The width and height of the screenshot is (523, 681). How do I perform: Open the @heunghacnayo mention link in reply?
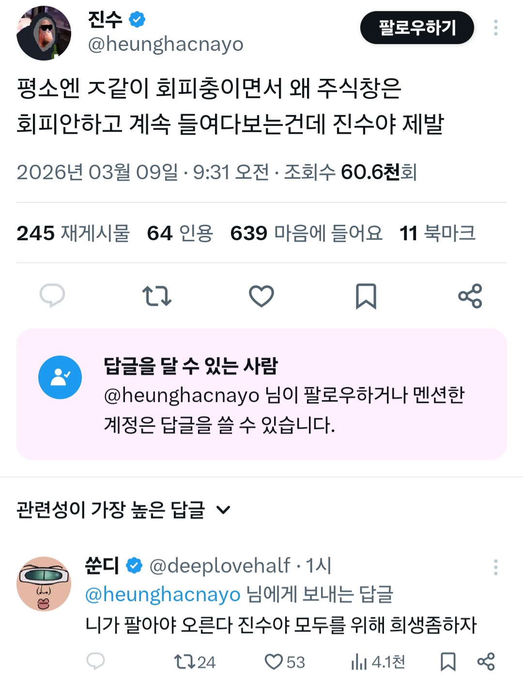coord(163,594)
